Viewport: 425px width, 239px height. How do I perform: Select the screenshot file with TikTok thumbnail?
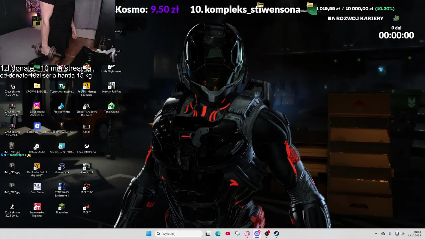[12, 210]
